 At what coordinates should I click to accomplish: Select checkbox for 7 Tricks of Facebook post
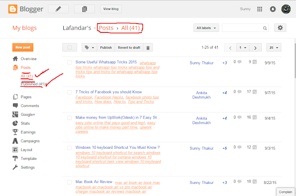click(x=69, y=92)
